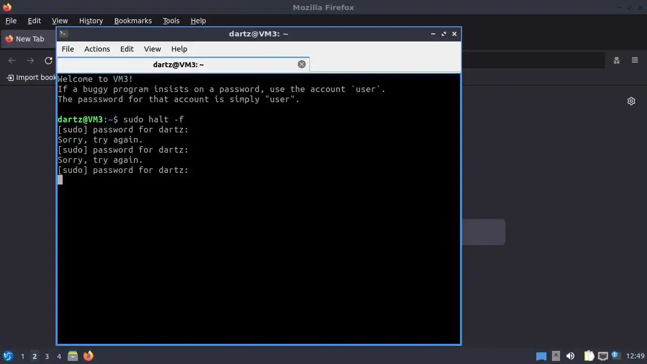Image resolution: width=647 pixels, height=364 pixels.
Task: Close the terminal window
Action: [x=454, y=34]
